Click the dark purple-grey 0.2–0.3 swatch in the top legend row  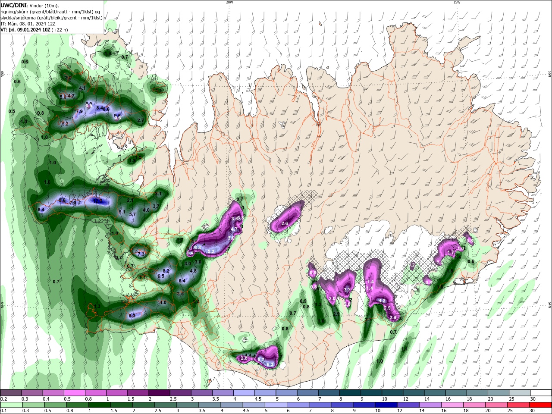click(x=11, y=393)
